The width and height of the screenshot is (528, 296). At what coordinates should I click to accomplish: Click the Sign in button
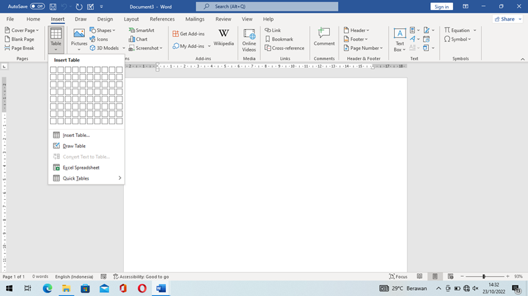coord(442,7)
